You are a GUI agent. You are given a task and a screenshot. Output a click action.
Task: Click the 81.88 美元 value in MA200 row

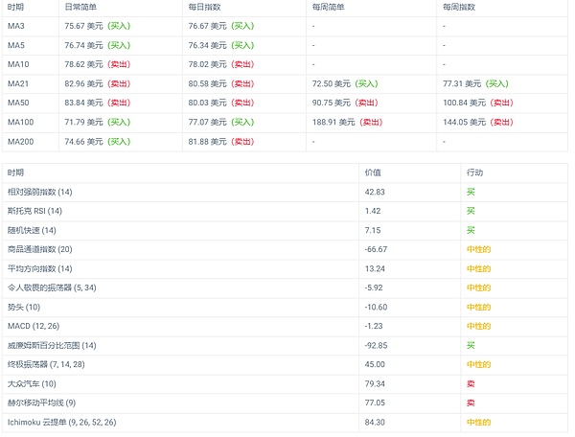click(208, 142)
